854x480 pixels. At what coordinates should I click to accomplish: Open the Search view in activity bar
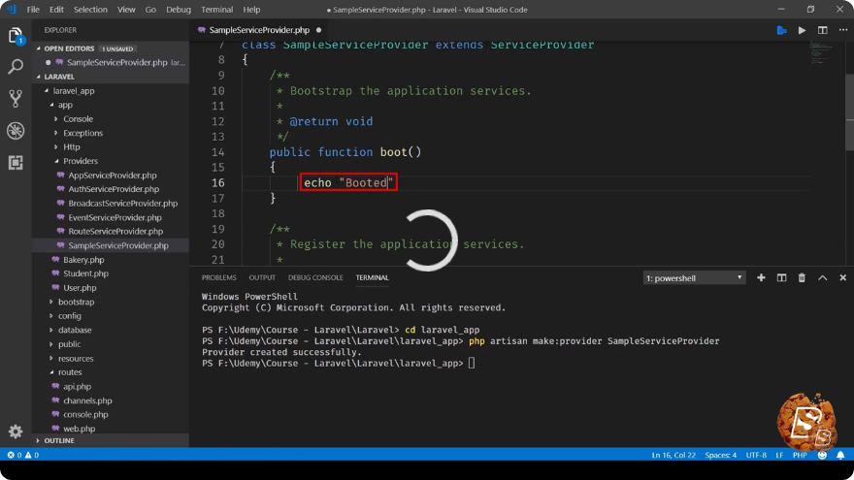point(16,66)
